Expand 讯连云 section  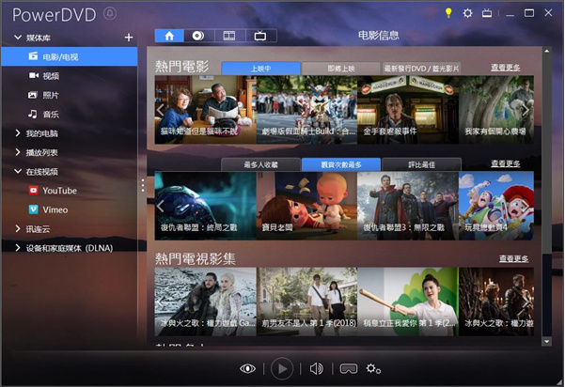pos(18,228)
